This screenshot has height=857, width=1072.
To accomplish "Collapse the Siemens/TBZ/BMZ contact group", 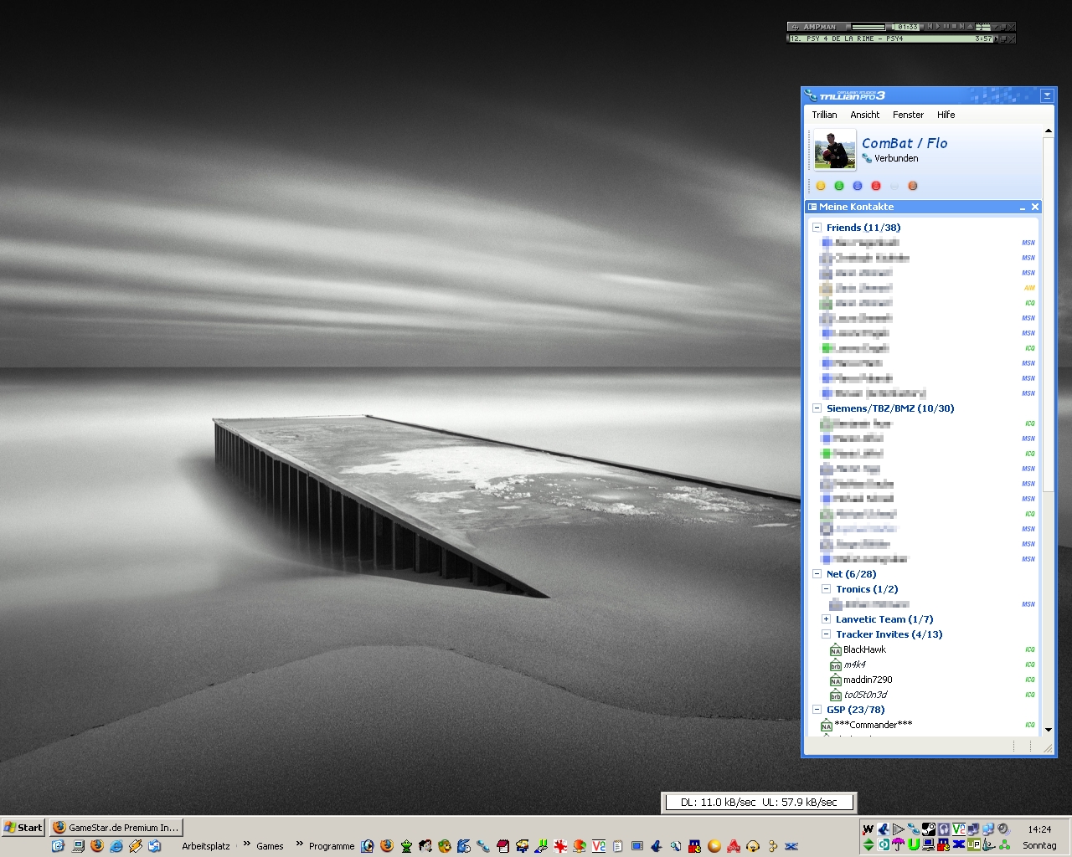I will click(x=817, y=408).
